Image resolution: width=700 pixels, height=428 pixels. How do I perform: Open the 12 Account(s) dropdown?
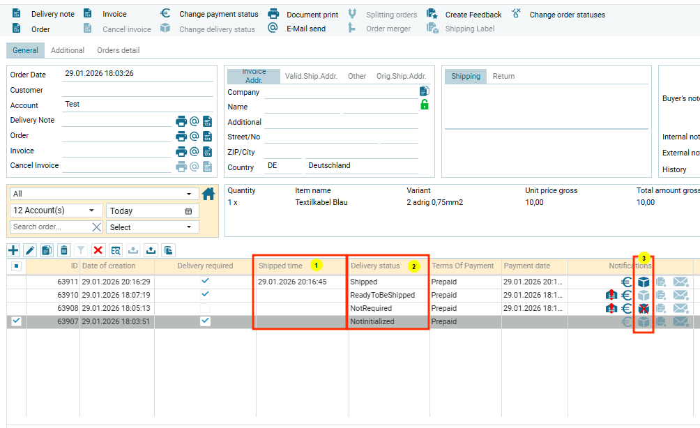[x=56, y=211]
